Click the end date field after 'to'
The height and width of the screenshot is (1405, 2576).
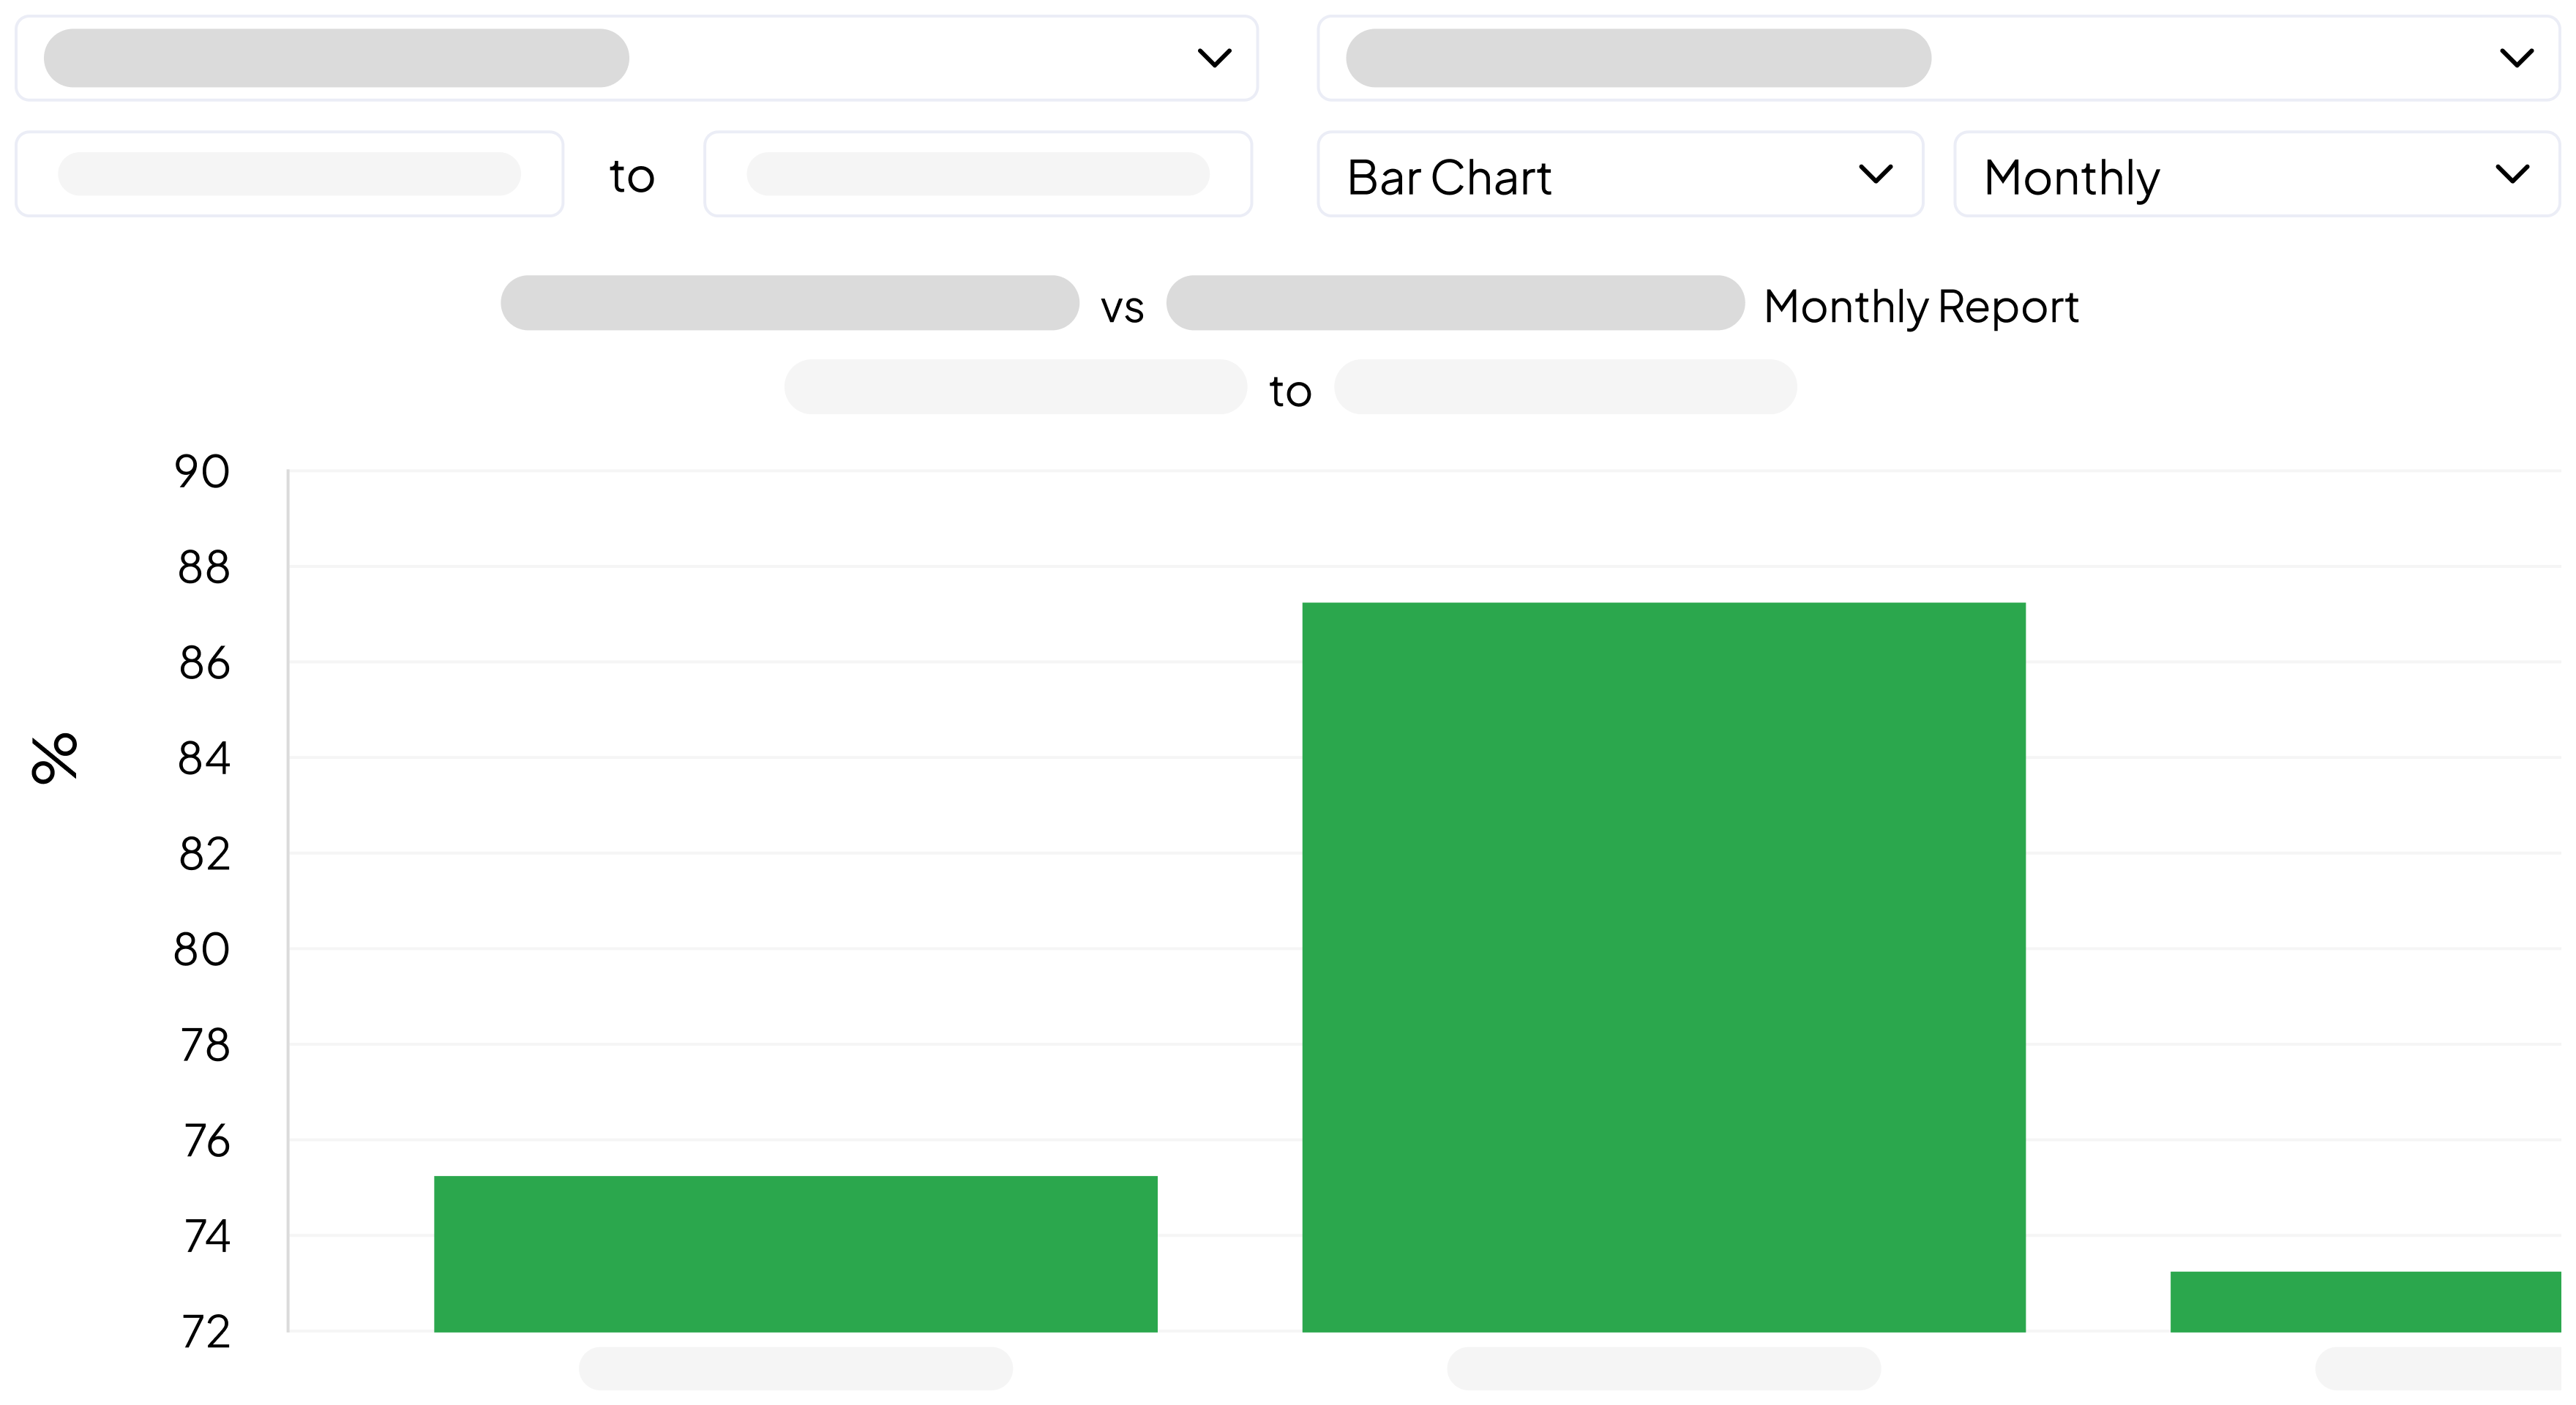click(978, 174)
